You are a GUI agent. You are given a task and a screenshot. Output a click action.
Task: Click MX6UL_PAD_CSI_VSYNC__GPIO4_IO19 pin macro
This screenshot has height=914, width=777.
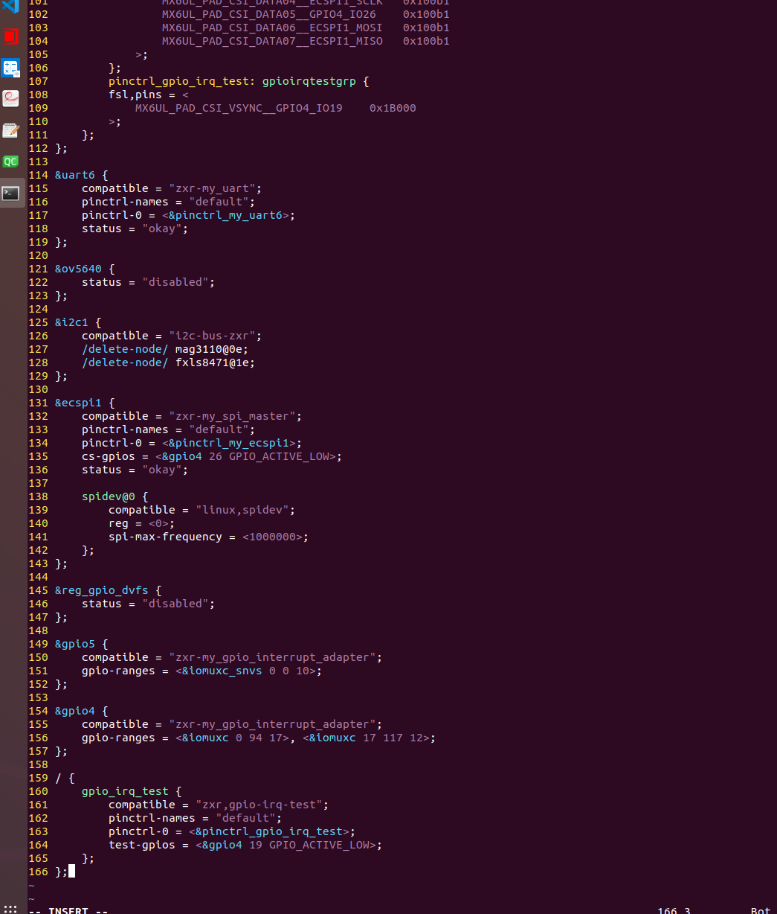pyautogui.click(x=239, y=108)
